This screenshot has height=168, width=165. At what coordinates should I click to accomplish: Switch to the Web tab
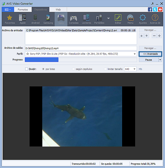[x=58, y=9]
